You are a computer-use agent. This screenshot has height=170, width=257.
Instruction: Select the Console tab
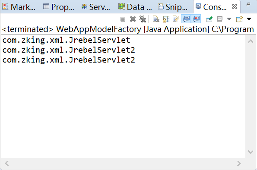point(212,7)
